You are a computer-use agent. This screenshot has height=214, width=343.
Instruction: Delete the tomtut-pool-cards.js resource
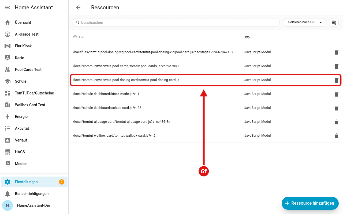(x=337, y=66)
